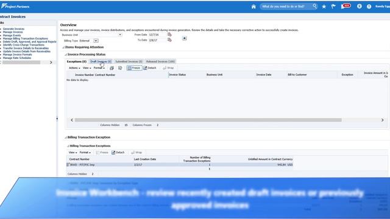
Task: Click the Project Partners logo
Action: 15,6
